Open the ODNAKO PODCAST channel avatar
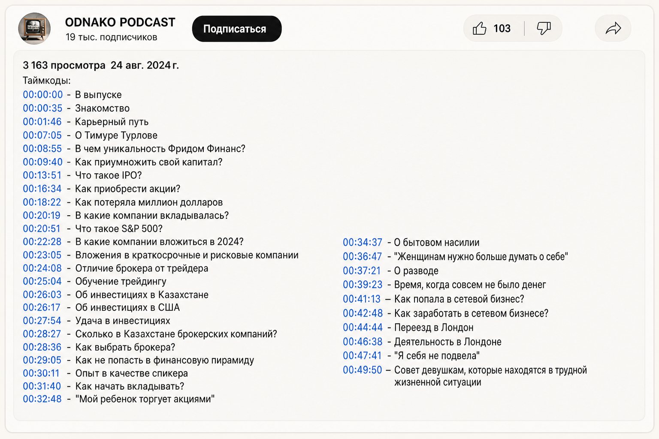 [34, 29]
